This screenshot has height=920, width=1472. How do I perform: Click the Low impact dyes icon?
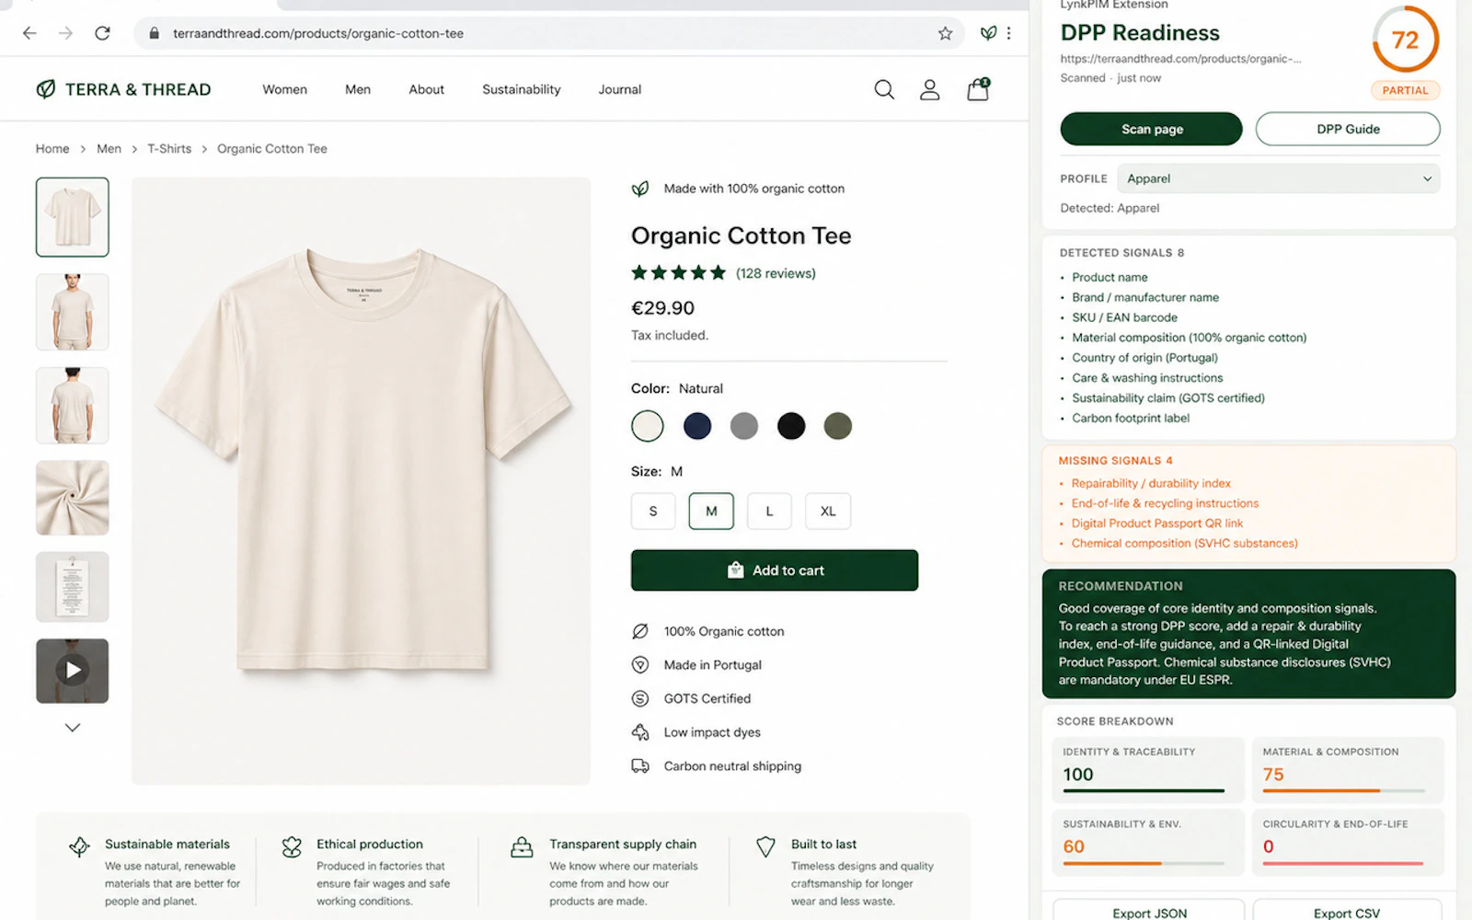[640, 732]
